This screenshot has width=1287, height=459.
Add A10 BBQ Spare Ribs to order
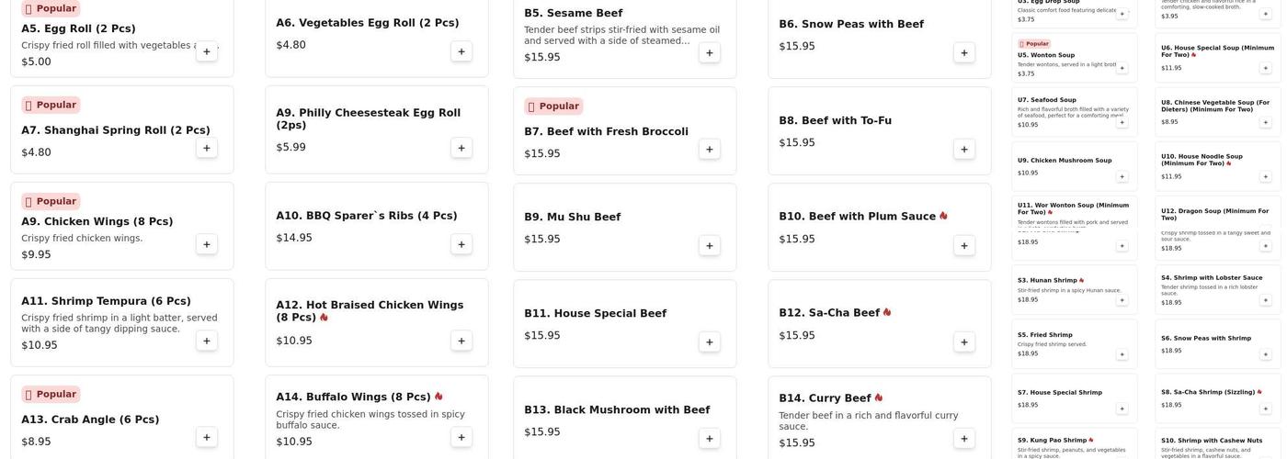click(x=461, y=244)
